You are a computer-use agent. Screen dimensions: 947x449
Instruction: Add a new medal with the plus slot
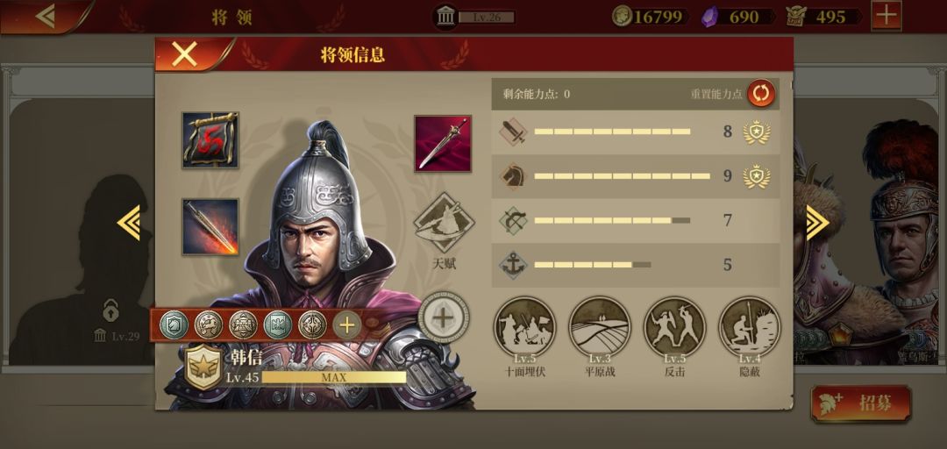pyautogui.click(x=346, y=325)
